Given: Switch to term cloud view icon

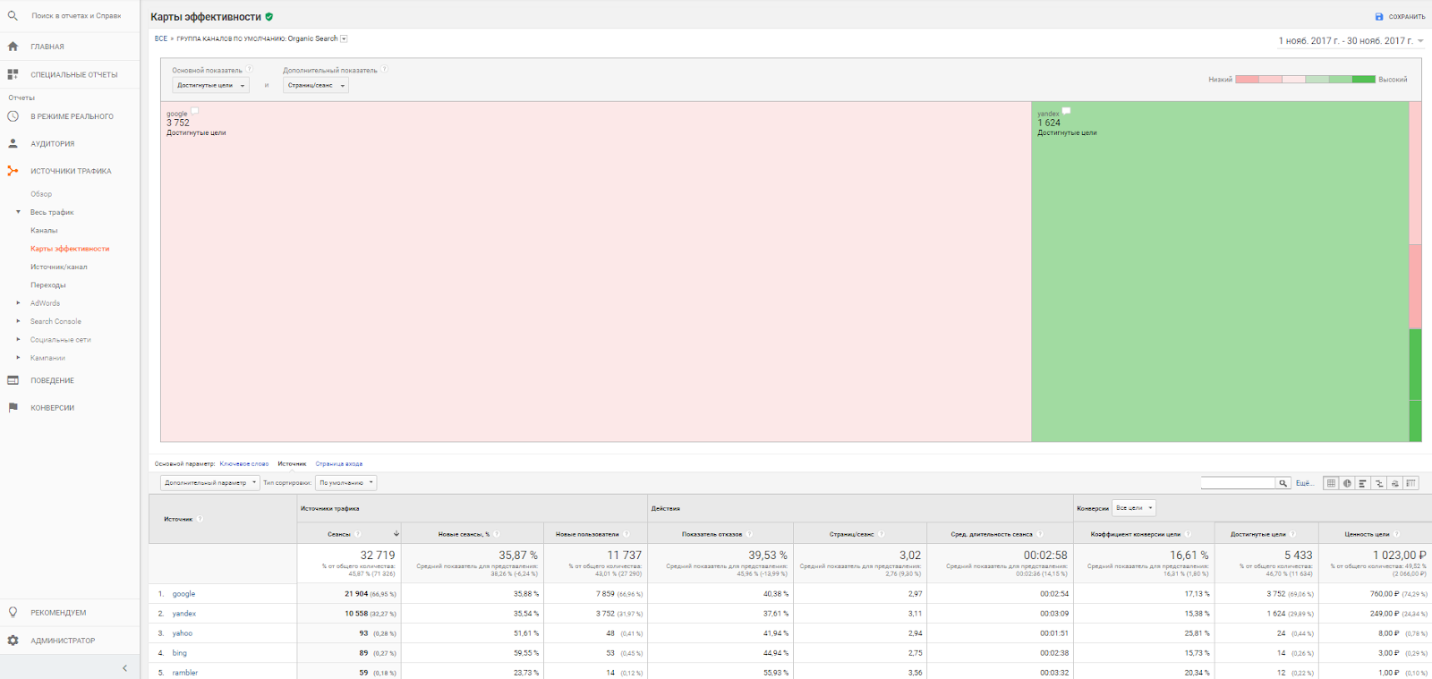Looking at the screenshot, I should point(1395,483).
